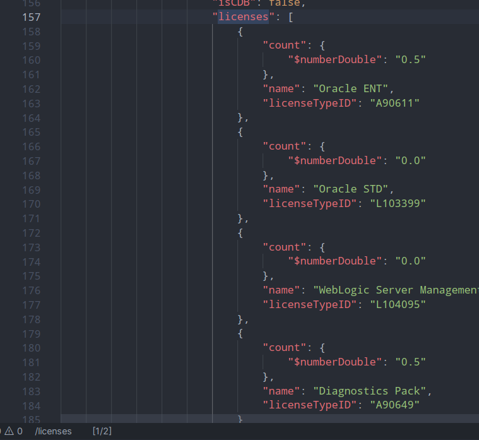The width and height of the screenshot is (479, 440).
Task: Click the "A90611" licenseTypeID value
Action: pos(394,104)
